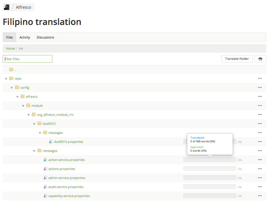The height and width of the screenshot is (201, 269).
Task: Navigate to Home via the breadcrumb link
Action: [x=10, y=48]
